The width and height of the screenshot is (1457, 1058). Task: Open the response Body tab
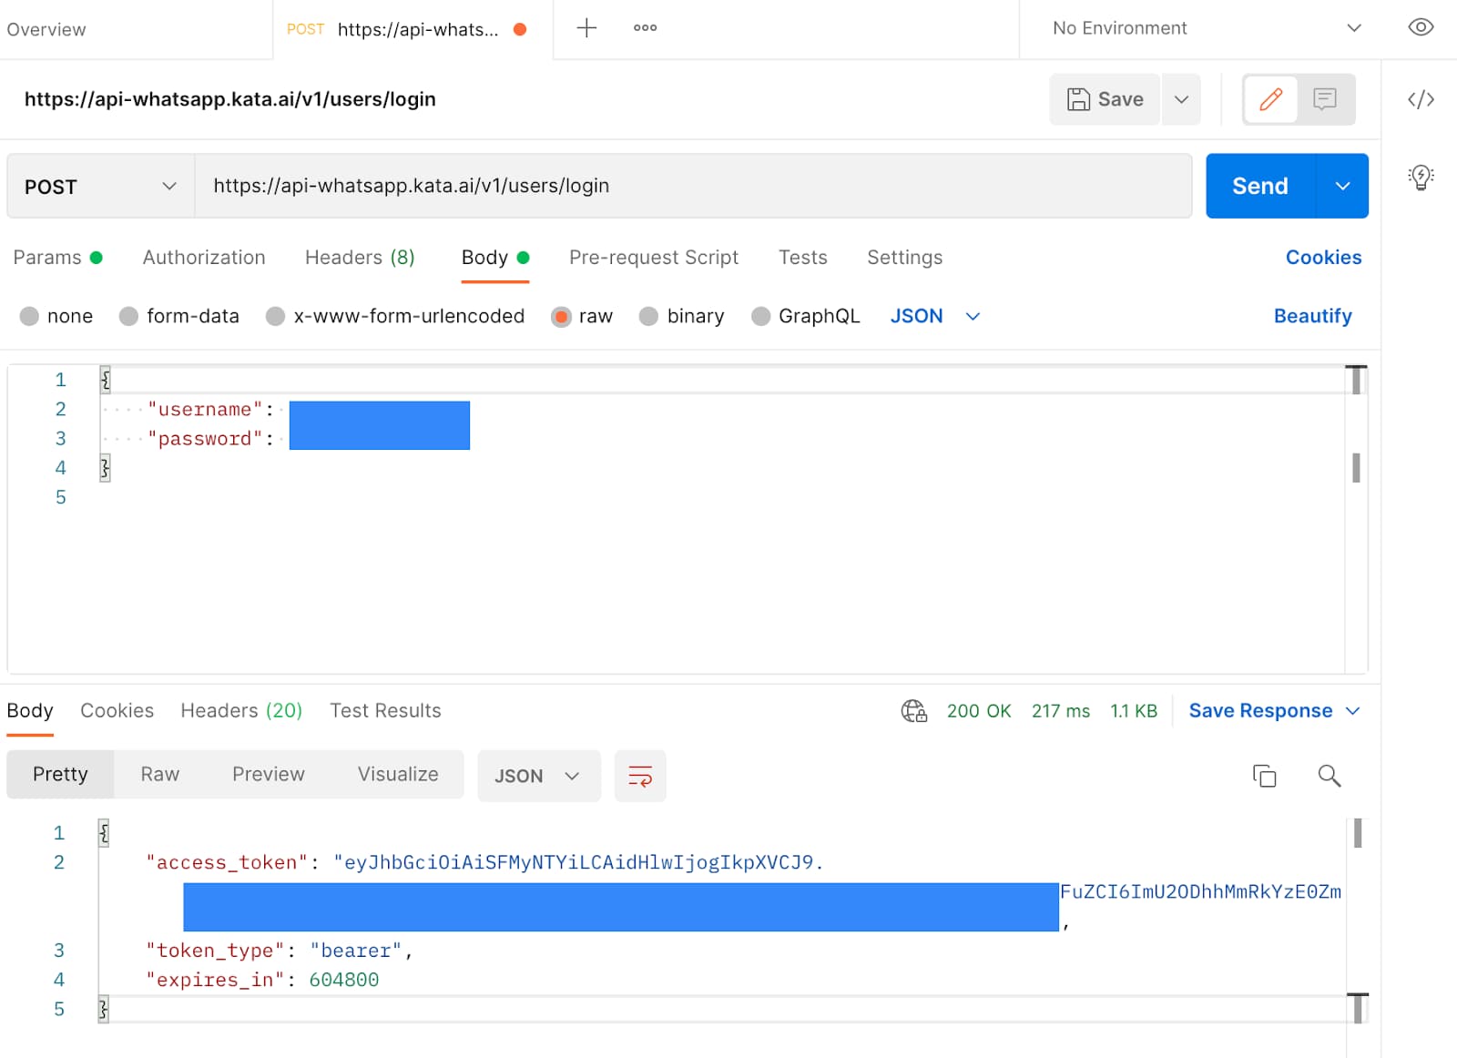tap(30, 711)
